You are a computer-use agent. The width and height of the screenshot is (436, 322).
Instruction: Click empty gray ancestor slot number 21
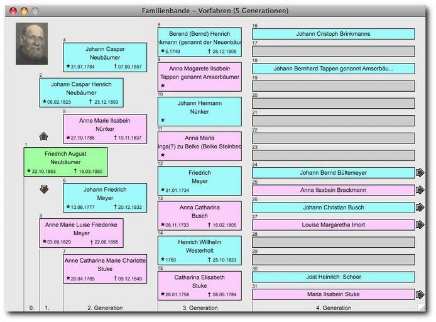click(334, 121)
